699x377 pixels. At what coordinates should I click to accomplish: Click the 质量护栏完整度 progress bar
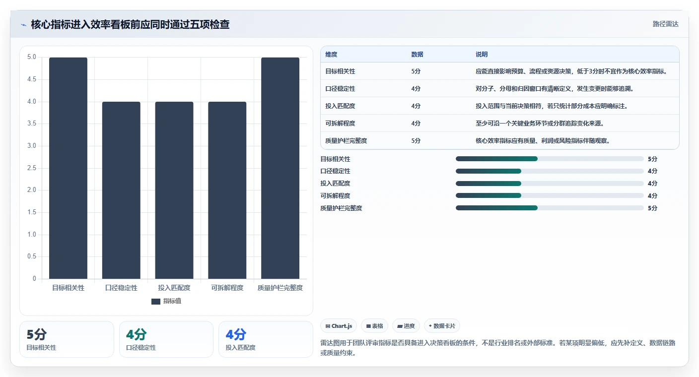click(550, 208)
